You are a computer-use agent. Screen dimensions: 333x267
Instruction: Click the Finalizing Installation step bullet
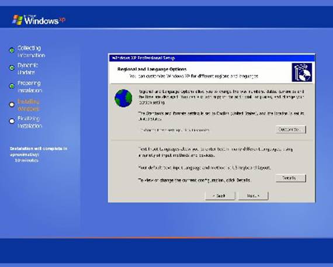click(x=12, y=121)
